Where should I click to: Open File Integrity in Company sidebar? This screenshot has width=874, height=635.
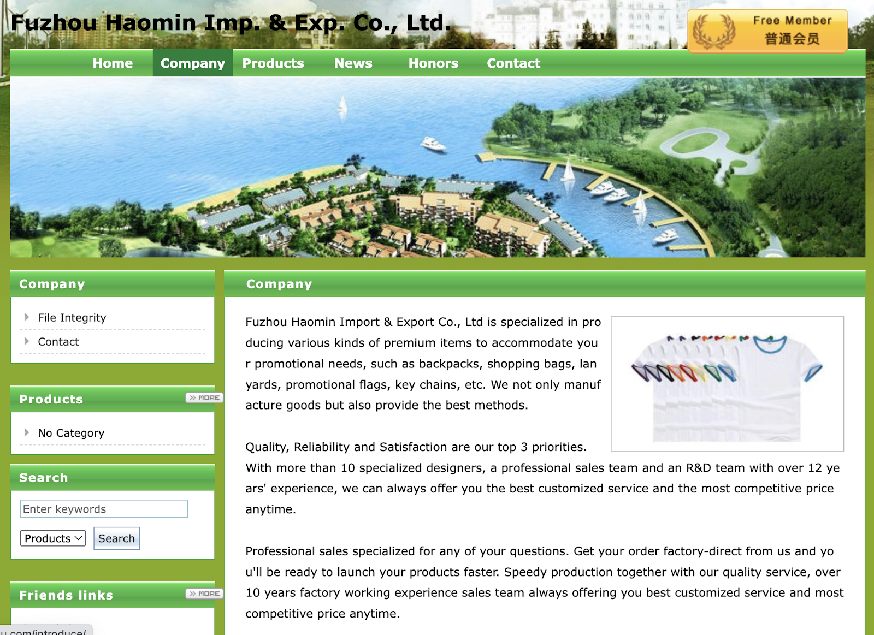click(x=72, y=318)
